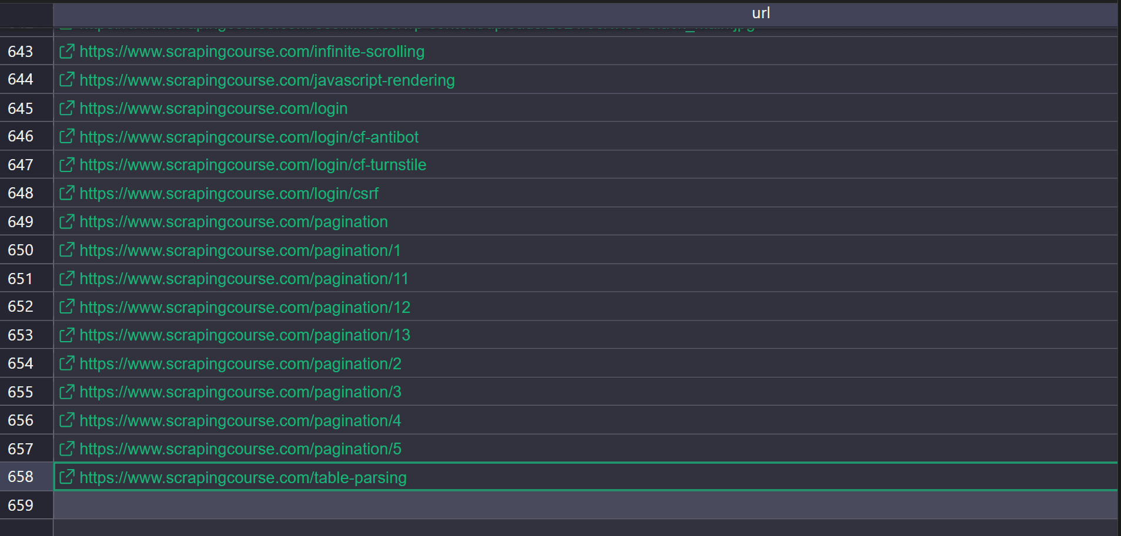The width and height of the screenshot is (1121, 536).
Task: Open external link icon for infinite-scrolling URL
Action: coord(67,51)
